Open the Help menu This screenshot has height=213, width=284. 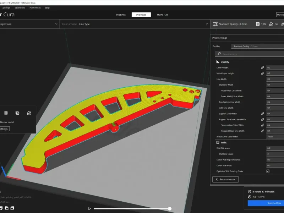point(48,8)
